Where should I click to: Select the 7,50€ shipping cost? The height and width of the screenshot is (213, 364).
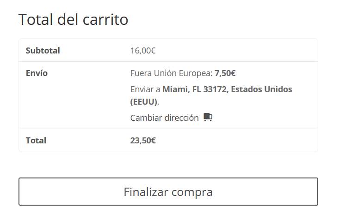[225, 73]
